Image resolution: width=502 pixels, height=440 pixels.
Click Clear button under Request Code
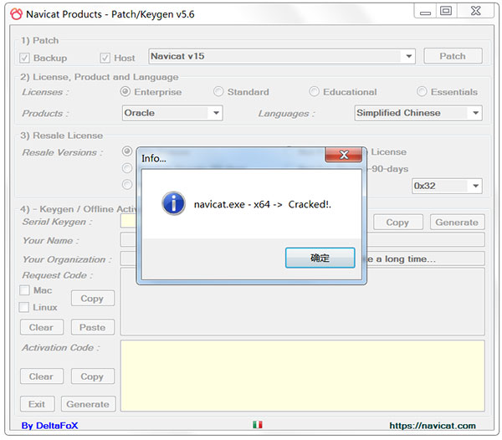tap(42, 327)
